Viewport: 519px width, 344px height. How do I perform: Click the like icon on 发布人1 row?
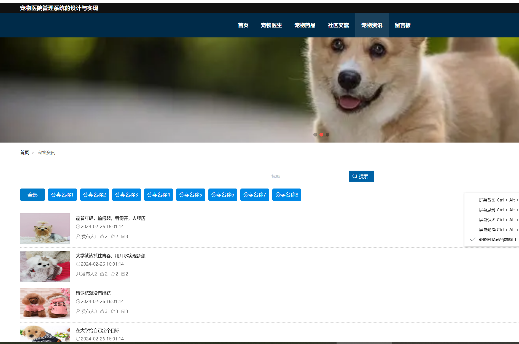pyautogui.click(x=102, y=236)
